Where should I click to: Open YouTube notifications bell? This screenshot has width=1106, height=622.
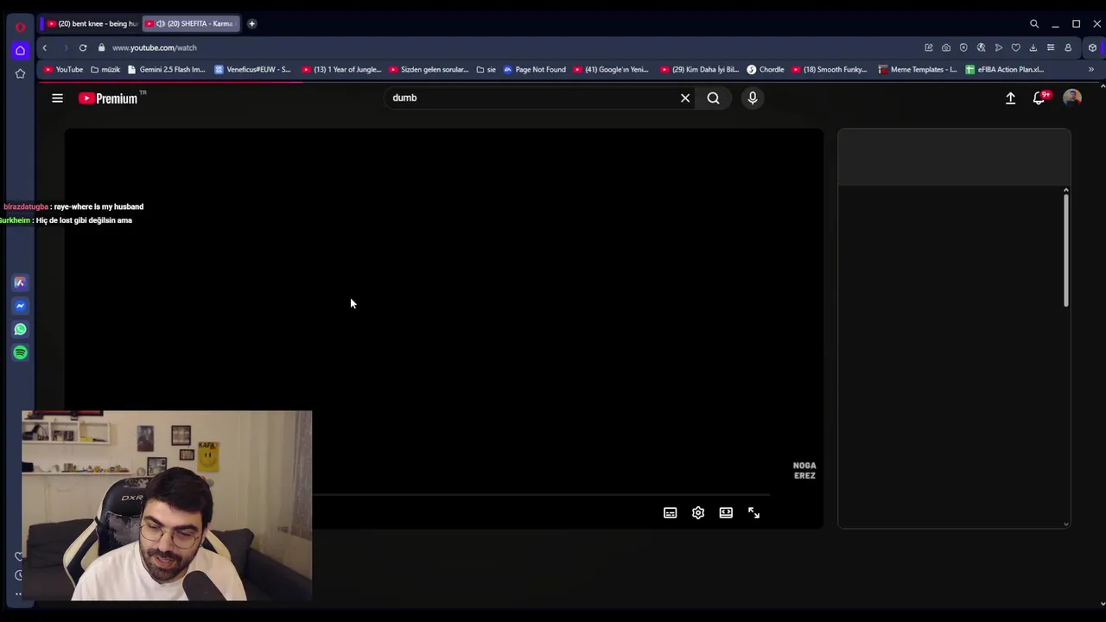click(x=1039, y=98)
